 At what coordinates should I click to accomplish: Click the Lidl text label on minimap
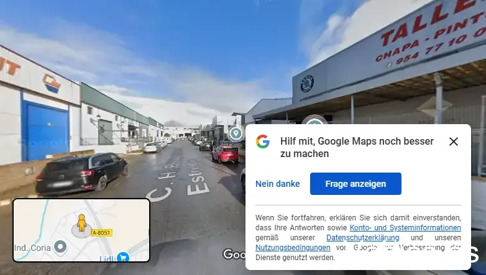(x=107, y=259)
